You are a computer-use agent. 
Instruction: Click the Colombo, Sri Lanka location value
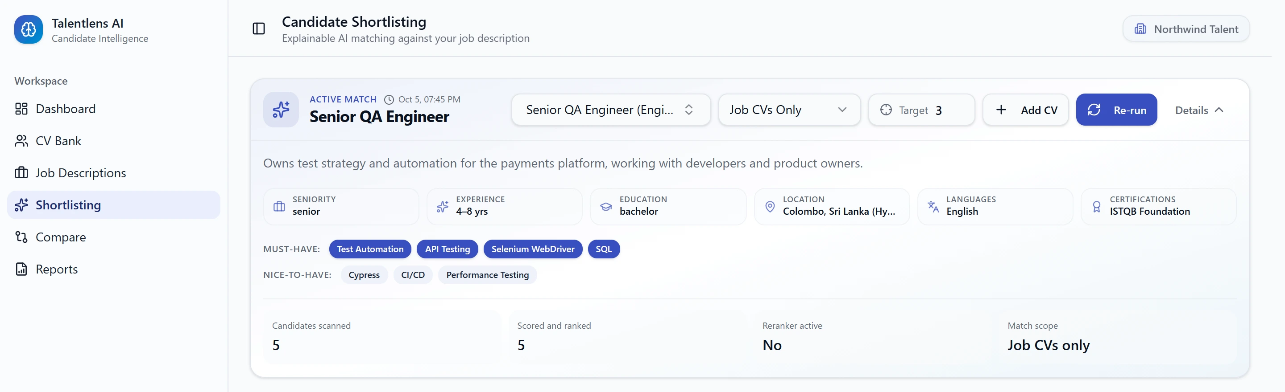point(838,211)
